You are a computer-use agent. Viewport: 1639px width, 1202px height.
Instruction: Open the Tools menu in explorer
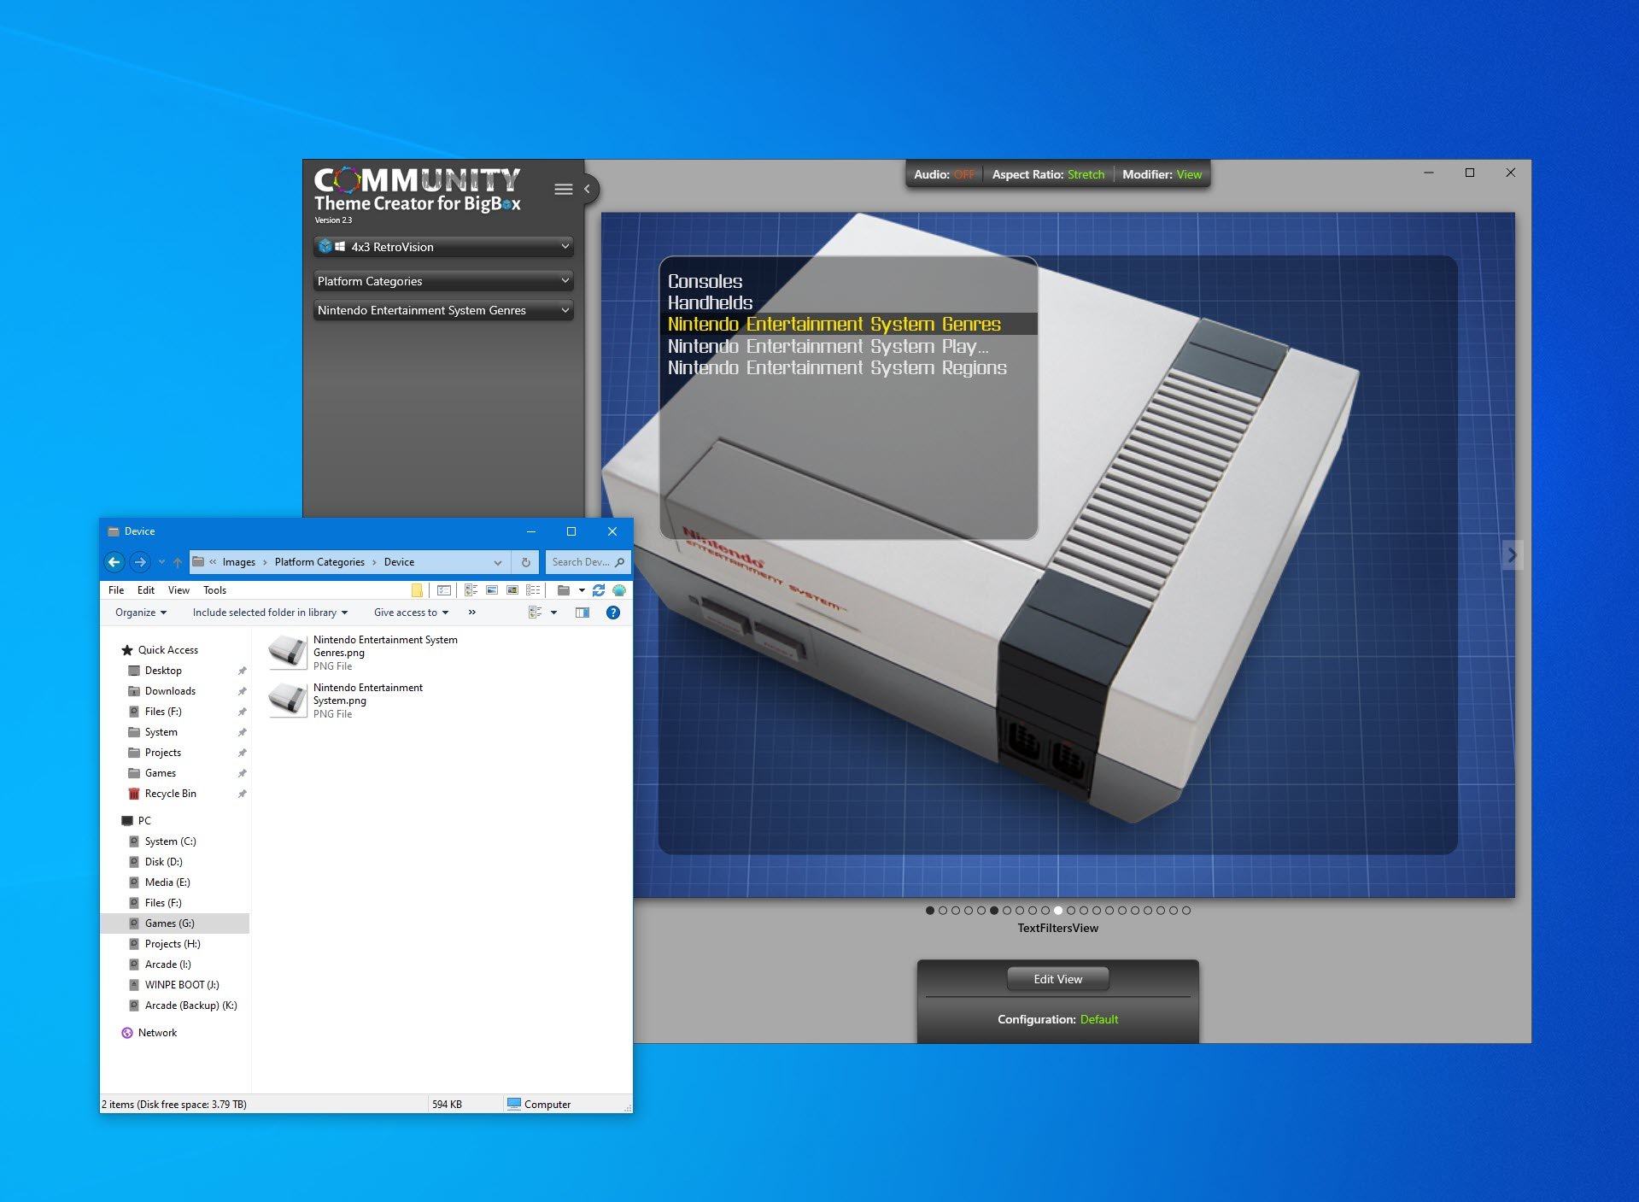[x=214, y=590]
